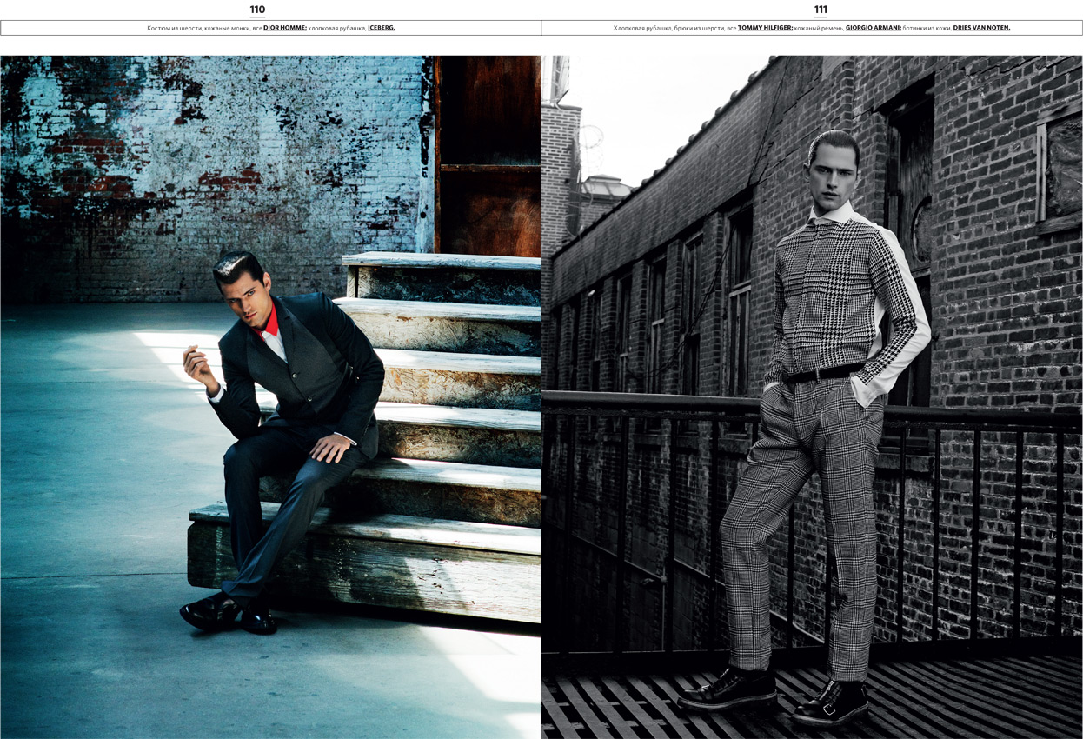The width and height of the screenshot is (1083, 739).
Task: Open the GIORGIO ARMANI brand link
Action: click(x=873, y=28)
